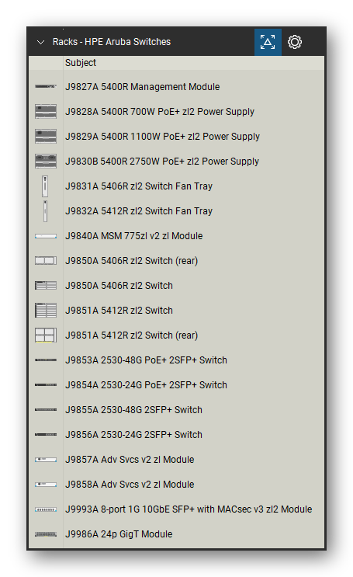Click text 'J9831A 5406R zl2 Switch Fan Tray'
The height and width of the screenshot is (577, 353).
click(139, 186)
